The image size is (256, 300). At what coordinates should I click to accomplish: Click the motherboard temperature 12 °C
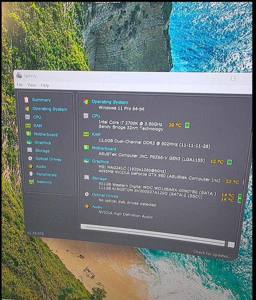217,161
